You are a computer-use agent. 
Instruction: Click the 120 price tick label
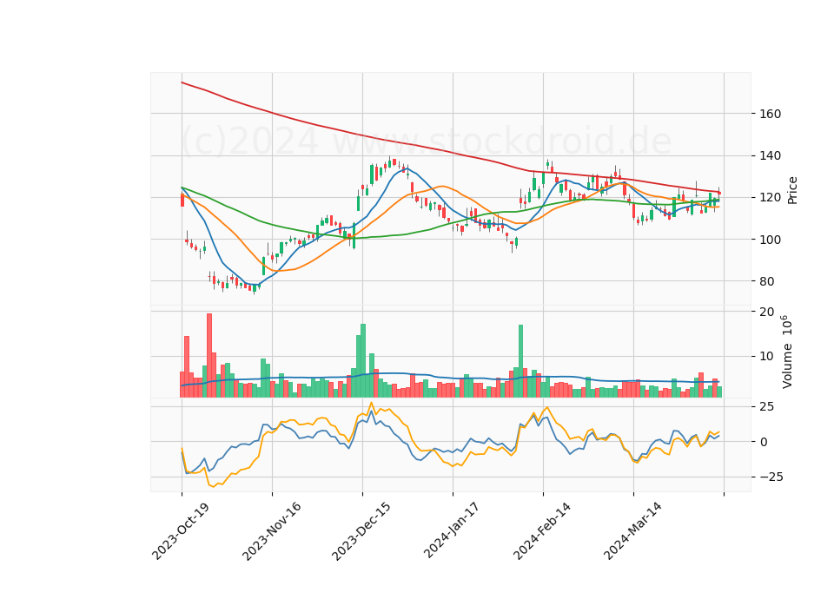click(771, 198)
